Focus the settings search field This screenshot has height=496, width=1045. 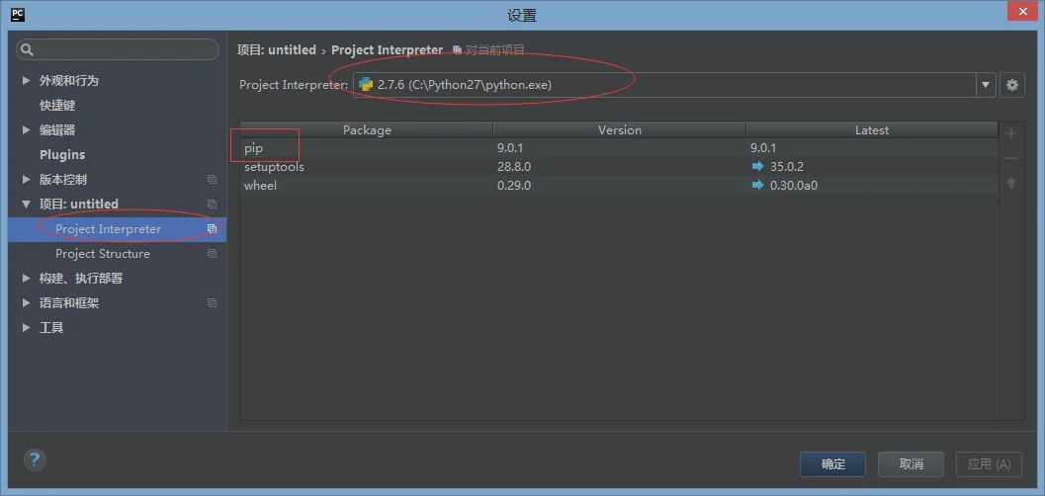pos(118,50)
